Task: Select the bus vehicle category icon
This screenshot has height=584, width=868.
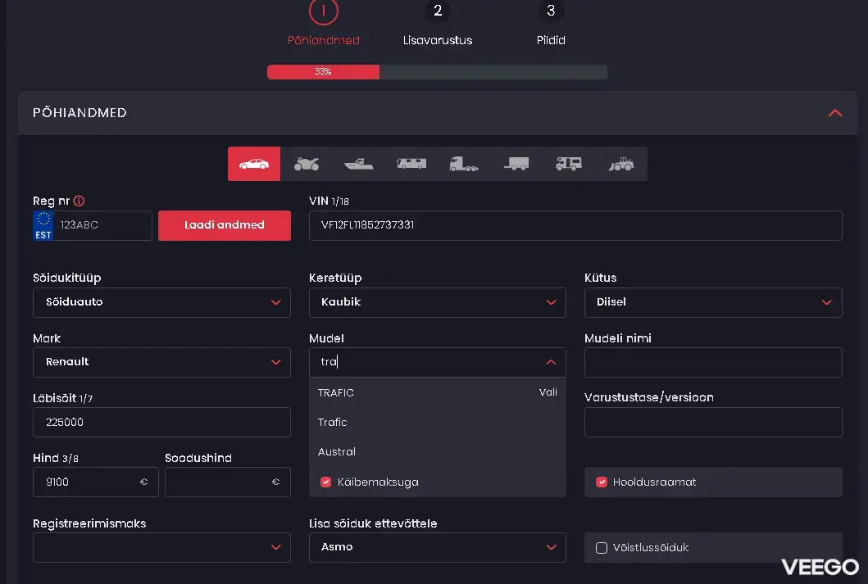Action: tap(411, 164)
